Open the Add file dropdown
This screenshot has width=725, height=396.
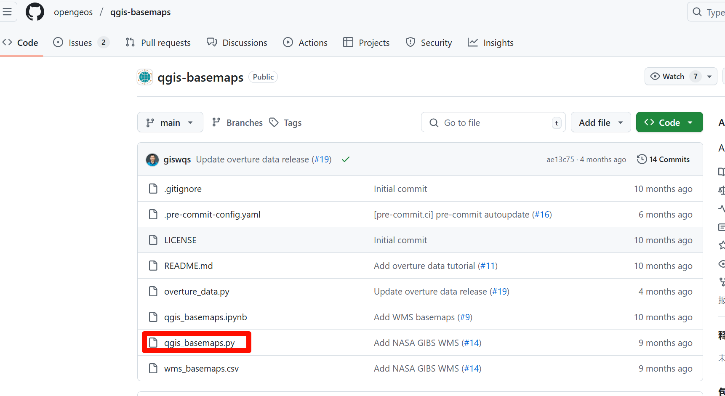600,122
